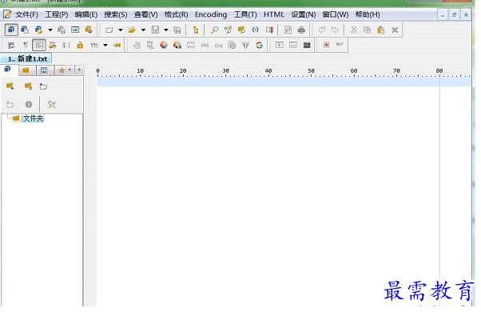Click the New file icon
The height and width of the screenshot is (316, 481).
pyautogui.click(x=109, y=30)
